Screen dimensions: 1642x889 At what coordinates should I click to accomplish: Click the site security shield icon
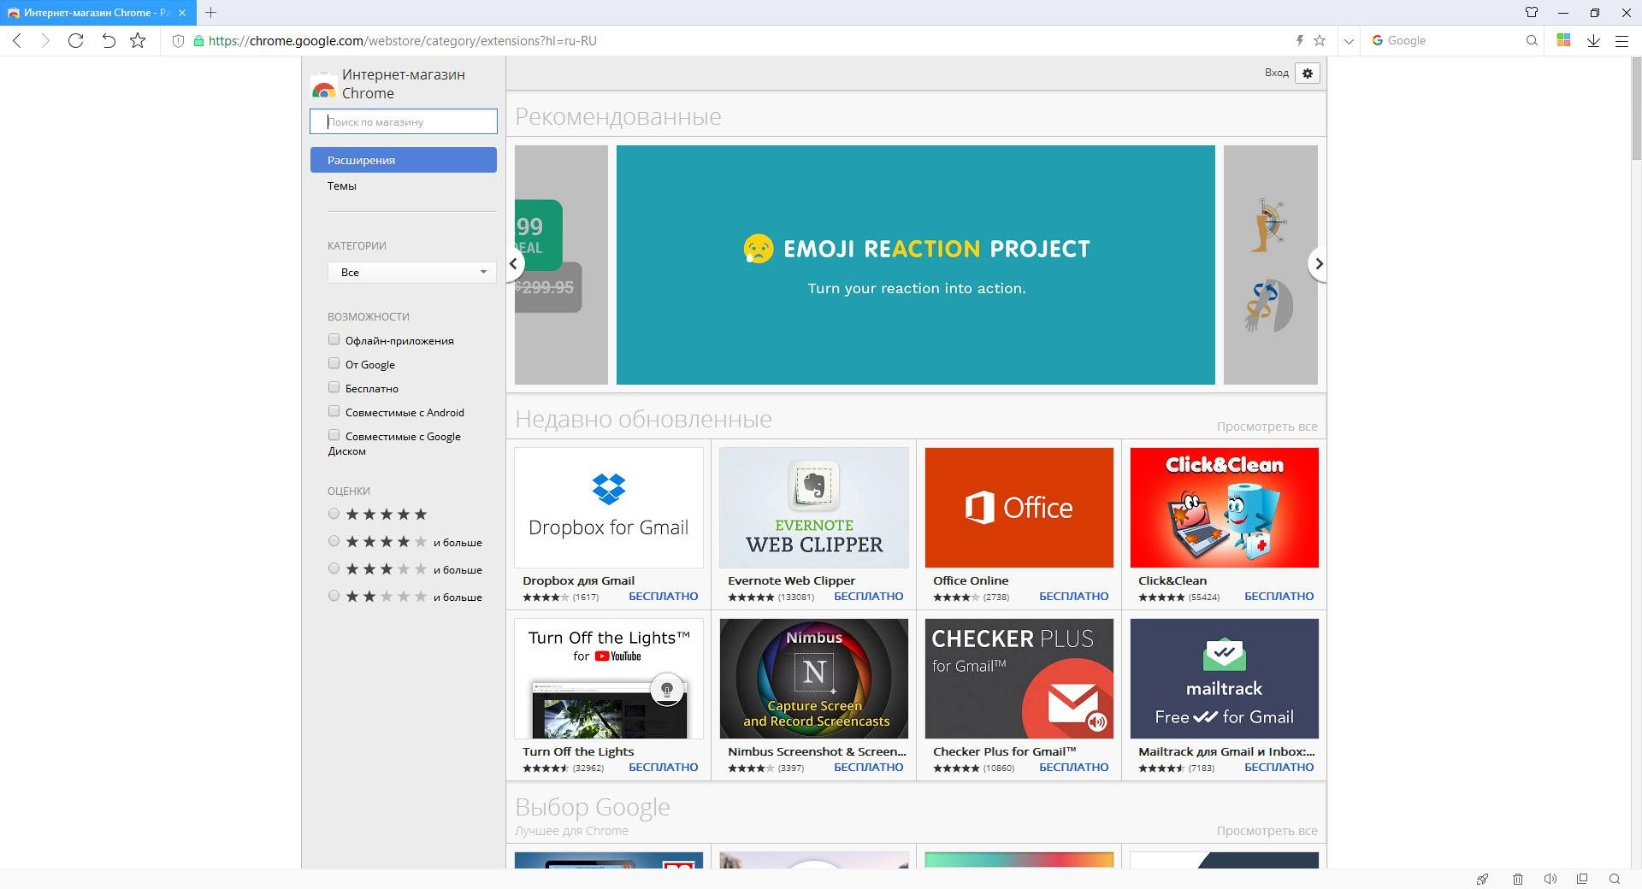coord(178,40)
